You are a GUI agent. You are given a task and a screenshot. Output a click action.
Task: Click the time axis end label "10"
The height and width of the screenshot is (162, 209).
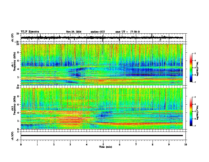click(x=186, y=144)
